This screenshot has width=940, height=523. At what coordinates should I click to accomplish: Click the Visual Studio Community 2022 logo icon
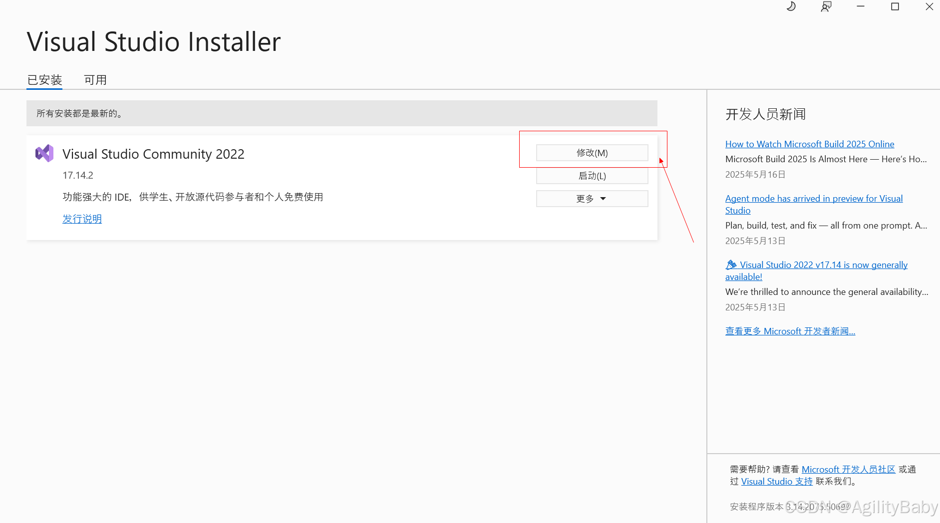coord(44,153)
